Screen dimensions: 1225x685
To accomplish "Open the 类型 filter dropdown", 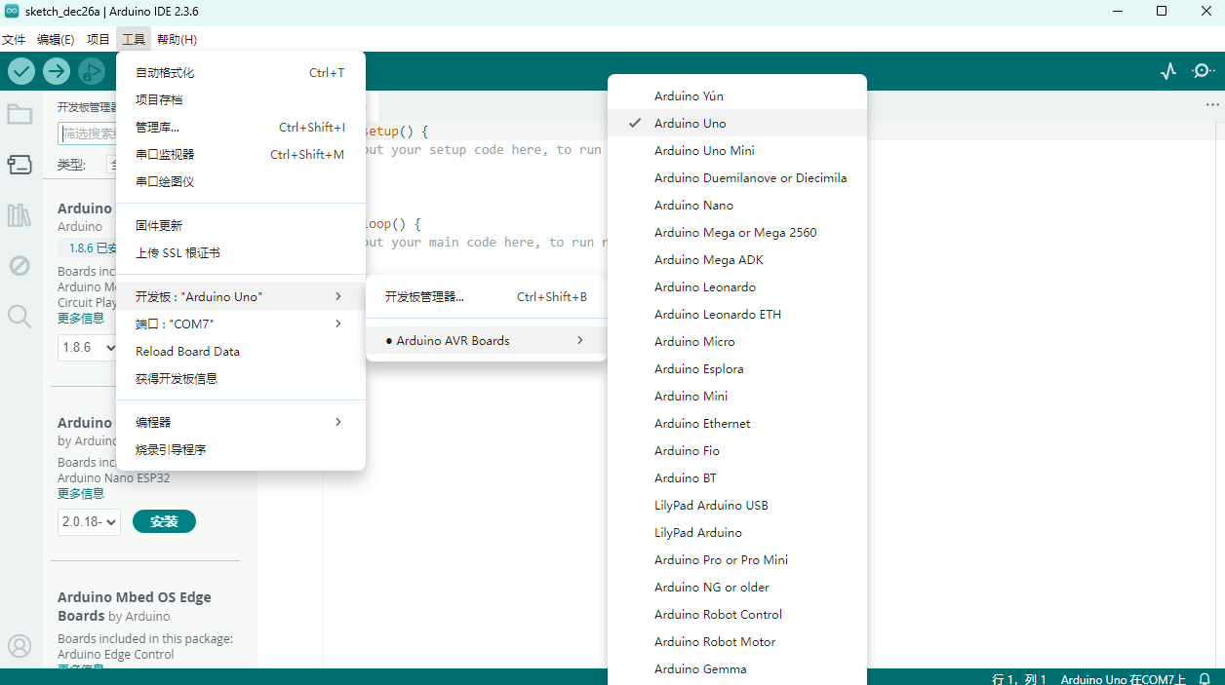I will pos(113,165).
